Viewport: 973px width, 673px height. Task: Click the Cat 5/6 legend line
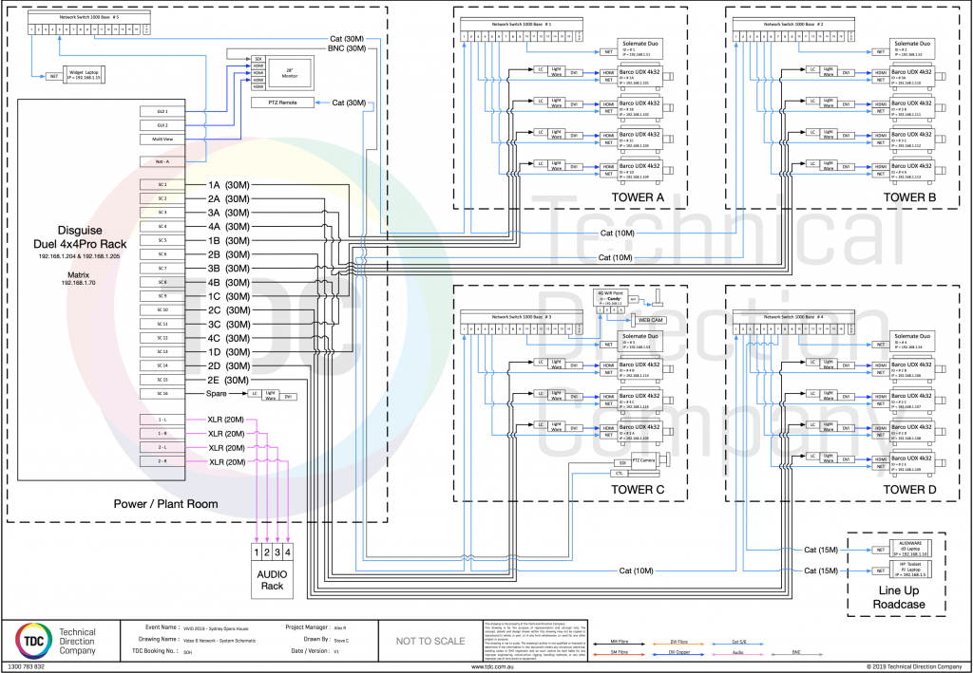737,645
